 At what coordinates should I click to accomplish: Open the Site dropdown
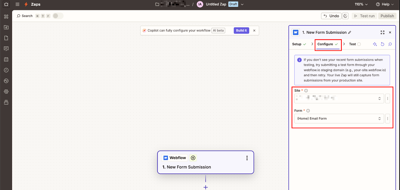tap(339, 99)
